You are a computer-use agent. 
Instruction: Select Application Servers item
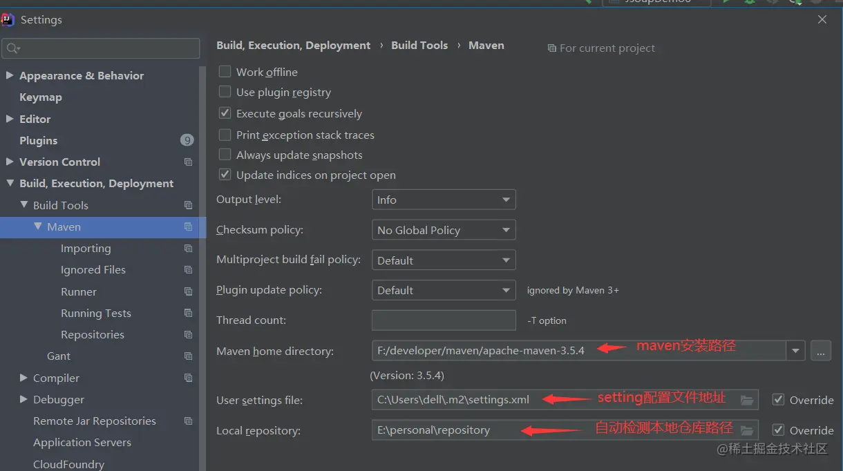pos(82,442)
